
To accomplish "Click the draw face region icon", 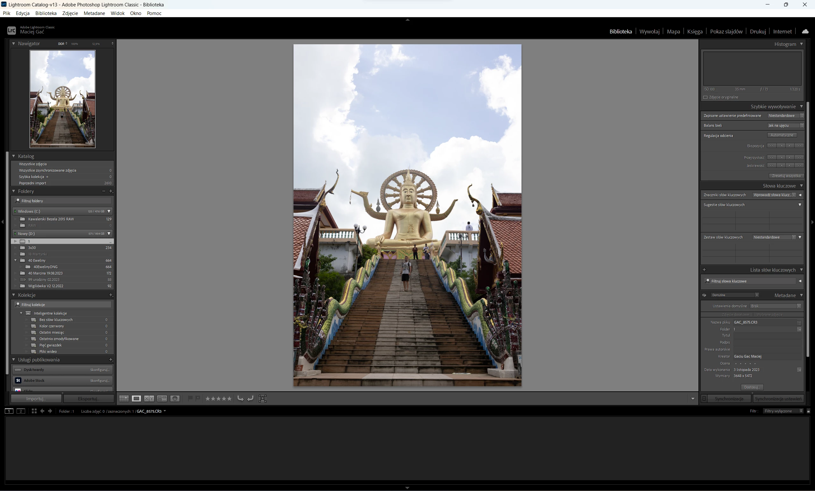I will pyautogui.click(x=263, y=399).
